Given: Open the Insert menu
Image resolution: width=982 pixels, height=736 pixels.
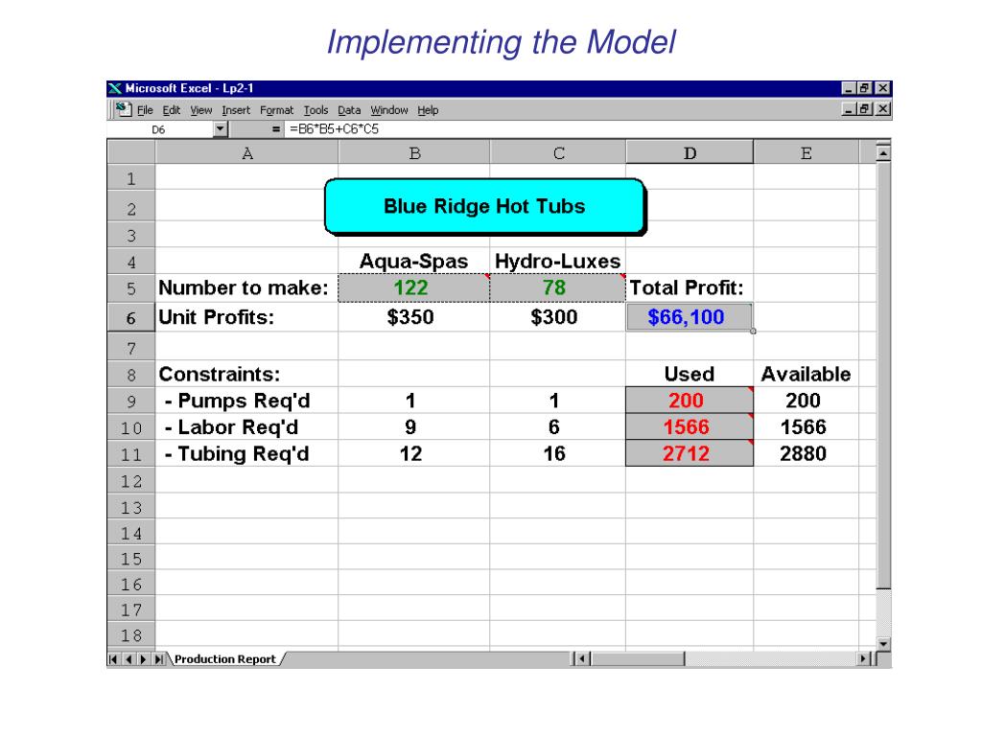Looking at the screenshot, I should tap(236, 110).
